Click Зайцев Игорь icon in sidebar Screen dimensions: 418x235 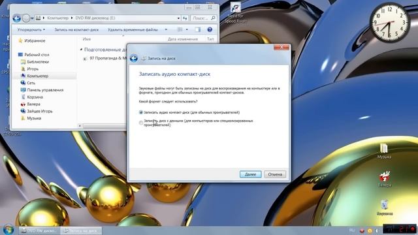coord(24,111)
